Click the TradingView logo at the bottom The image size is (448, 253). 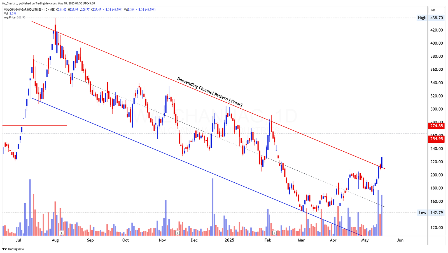click(x=13, y=249)
